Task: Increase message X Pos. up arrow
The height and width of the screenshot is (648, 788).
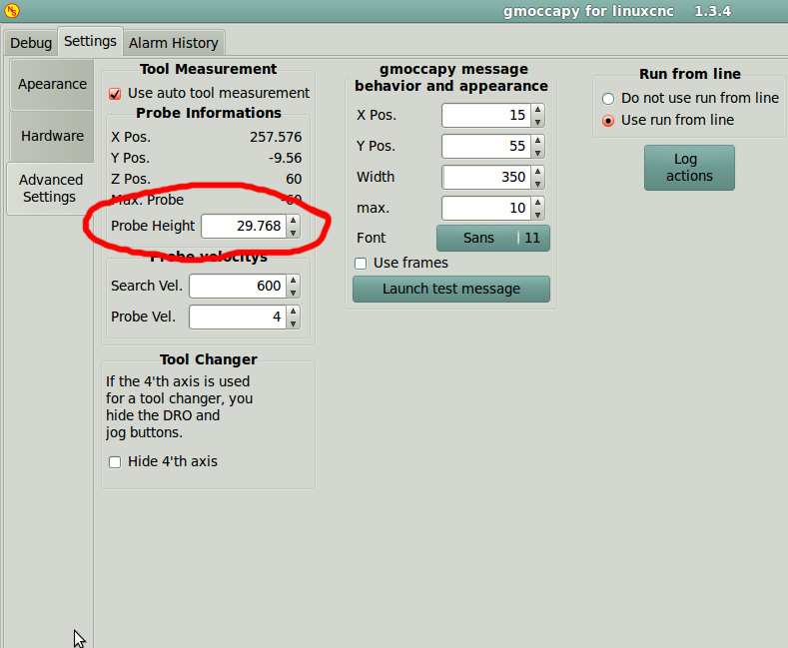Action: point(537,110)
